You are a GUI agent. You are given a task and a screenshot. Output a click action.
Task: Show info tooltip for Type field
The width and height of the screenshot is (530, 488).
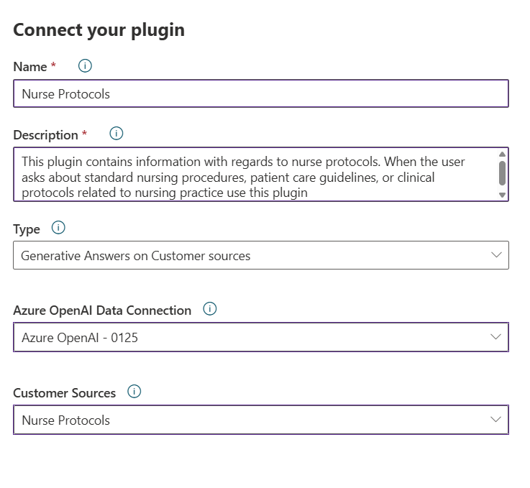59,228
